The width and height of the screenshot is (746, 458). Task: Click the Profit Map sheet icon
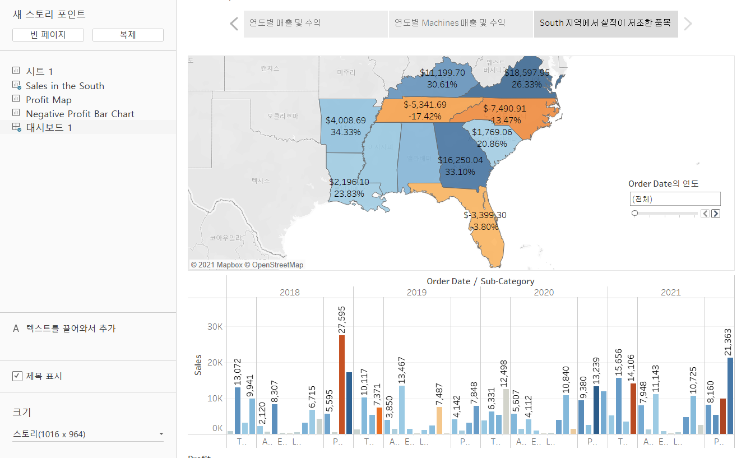pyautogui.click(x=16, y=99)
